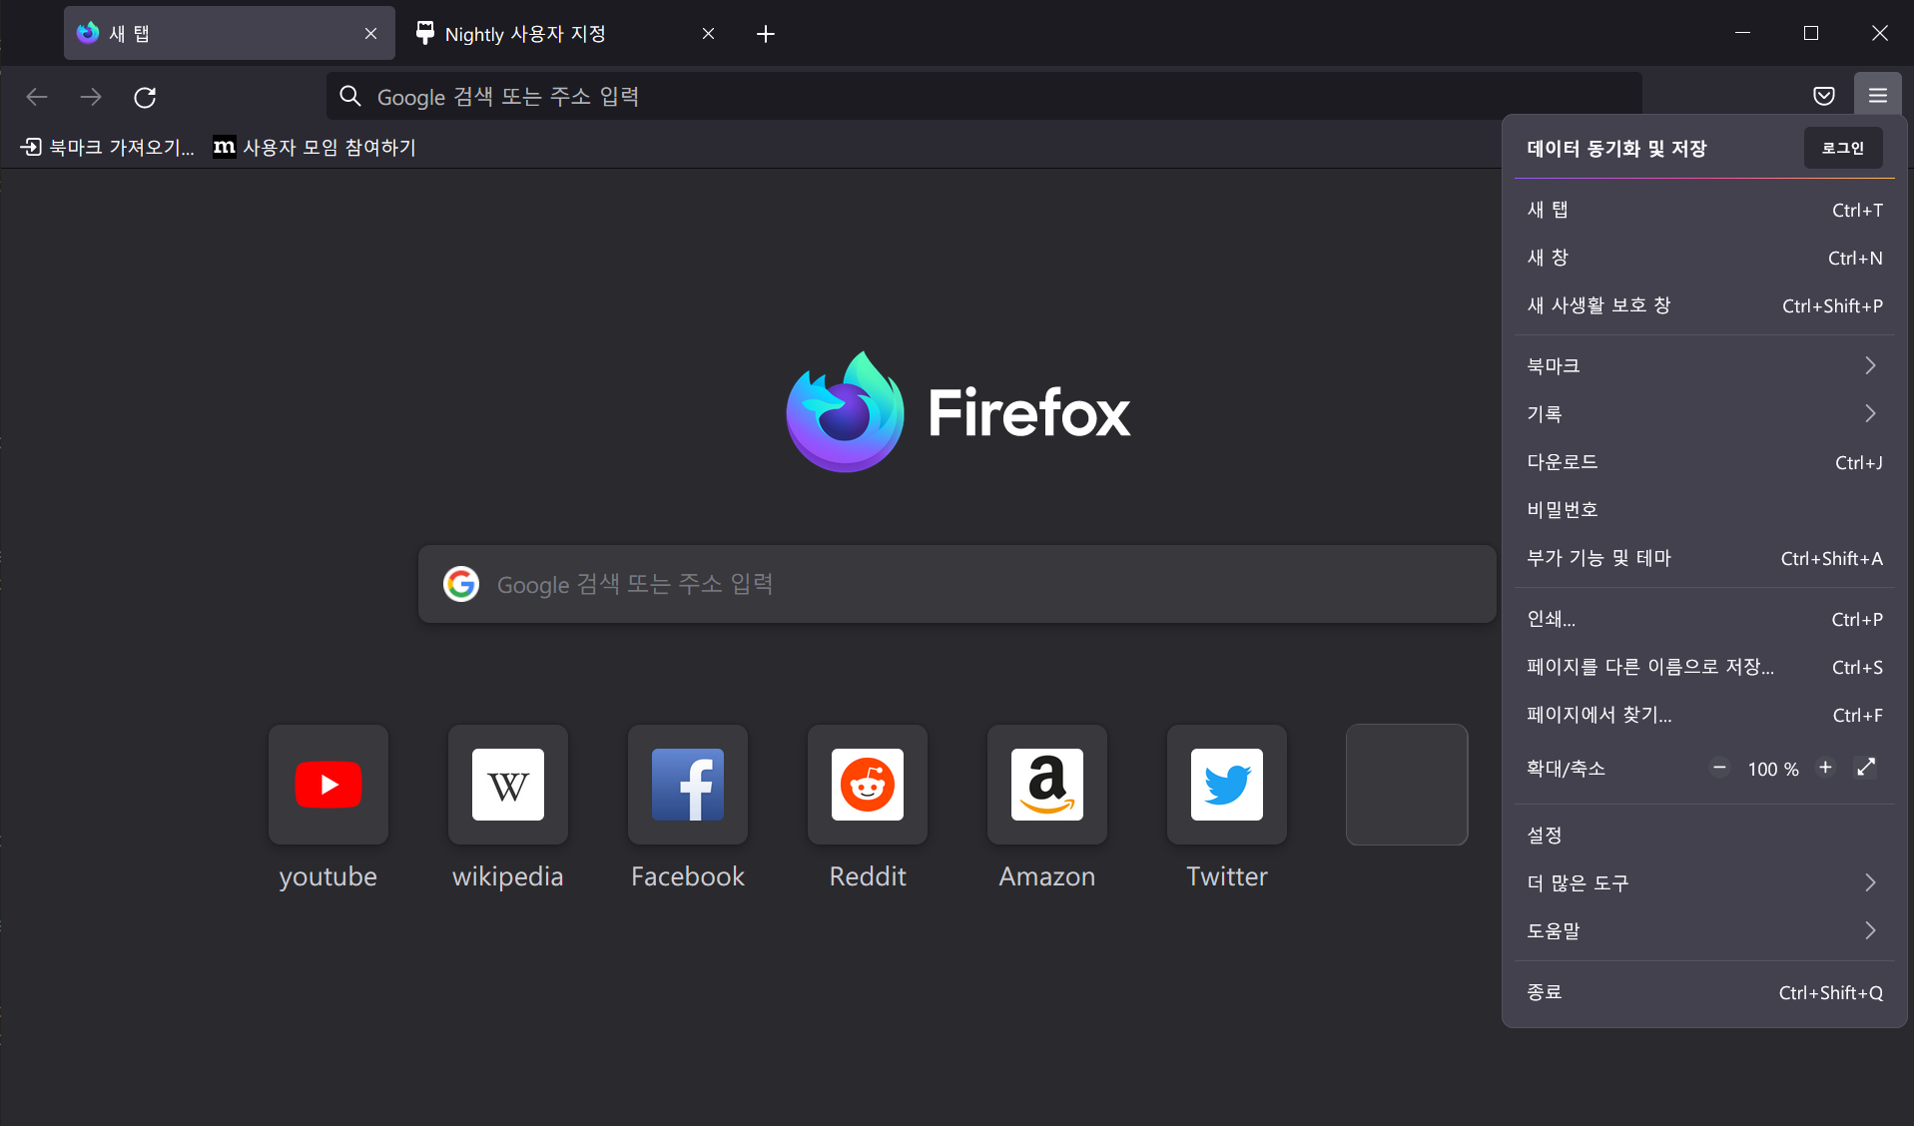Image resolution: width=1914 pixels, height=1126 pixels.
Task: Open Pocket save icon in toolbar
Action: tap(1823, 96)
